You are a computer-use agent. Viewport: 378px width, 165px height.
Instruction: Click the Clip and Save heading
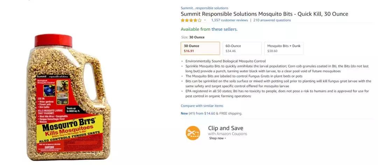click(x=225, y=128)
